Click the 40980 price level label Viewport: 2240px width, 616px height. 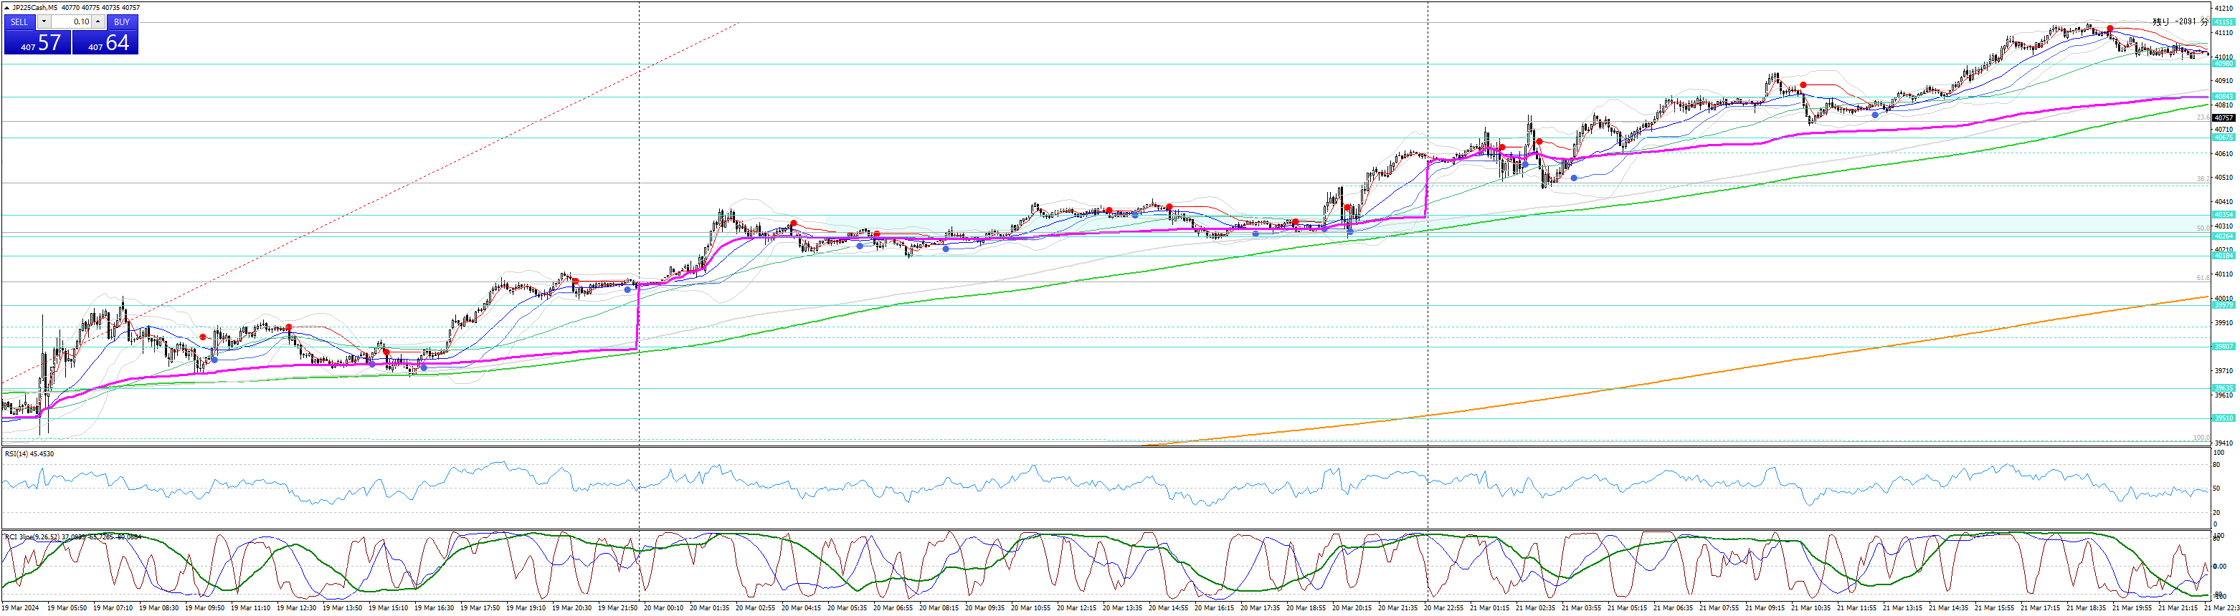[2224, 64]
